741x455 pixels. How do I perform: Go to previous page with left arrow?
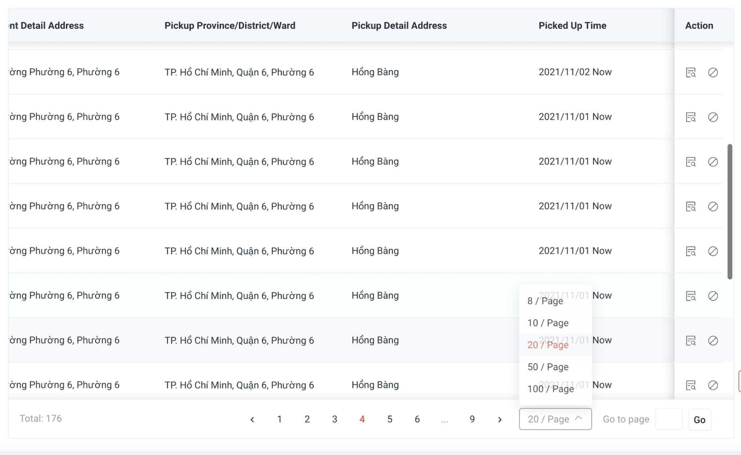click(252, 419)
